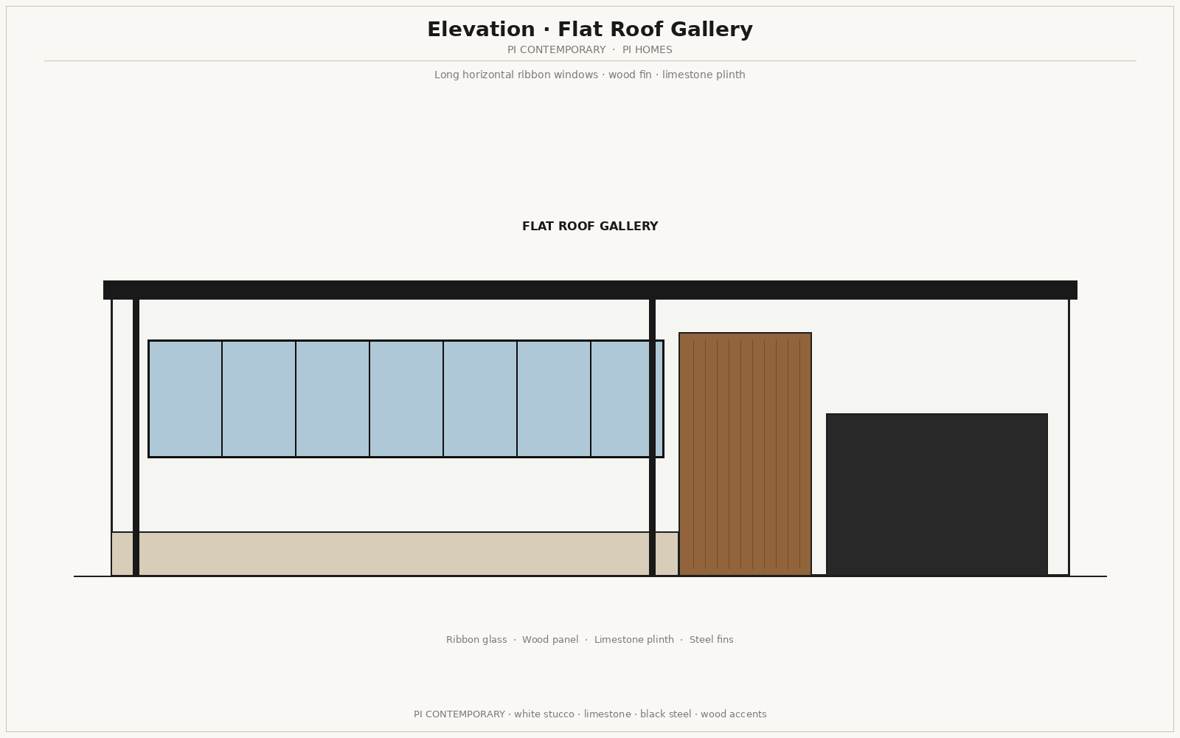Click the 'Long horizontal ribbon windows' description line
1180x738 pixels.
point(590,75)
